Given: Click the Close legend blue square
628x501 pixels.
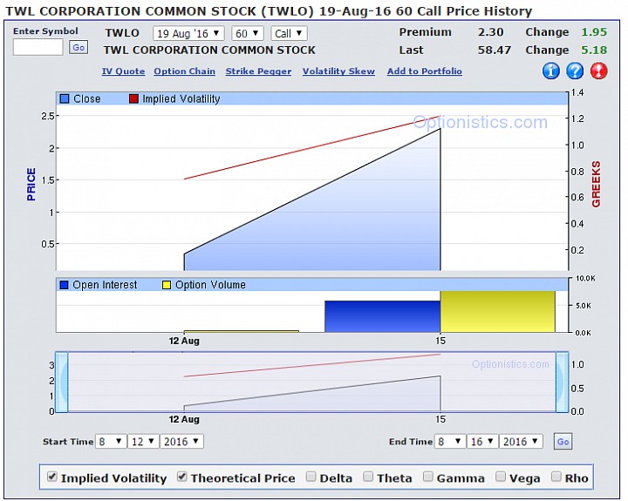Looking at the screenshot, I should 64,98.
